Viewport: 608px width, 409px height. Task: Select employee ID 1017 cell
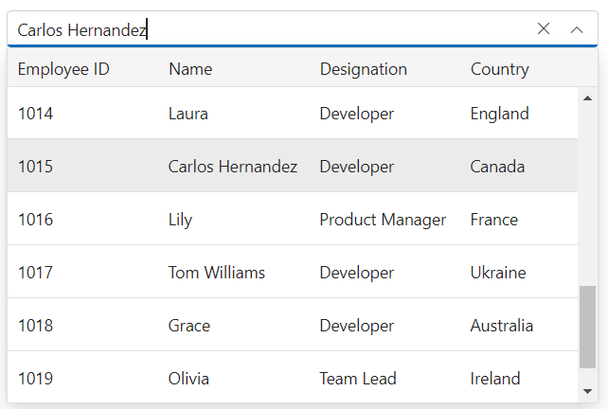[35, 273]
